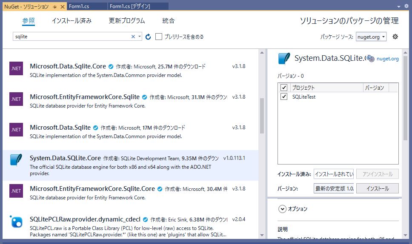Switch to the Consolidate (統合) tab
Viewport: 412px width, 244px height.
coord(169,21)
